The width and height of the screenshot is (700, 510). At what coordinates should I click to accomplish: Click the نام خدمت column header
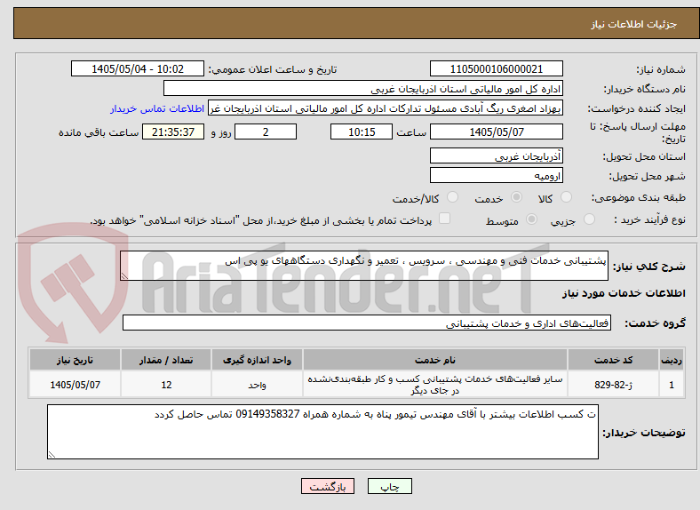434,360
